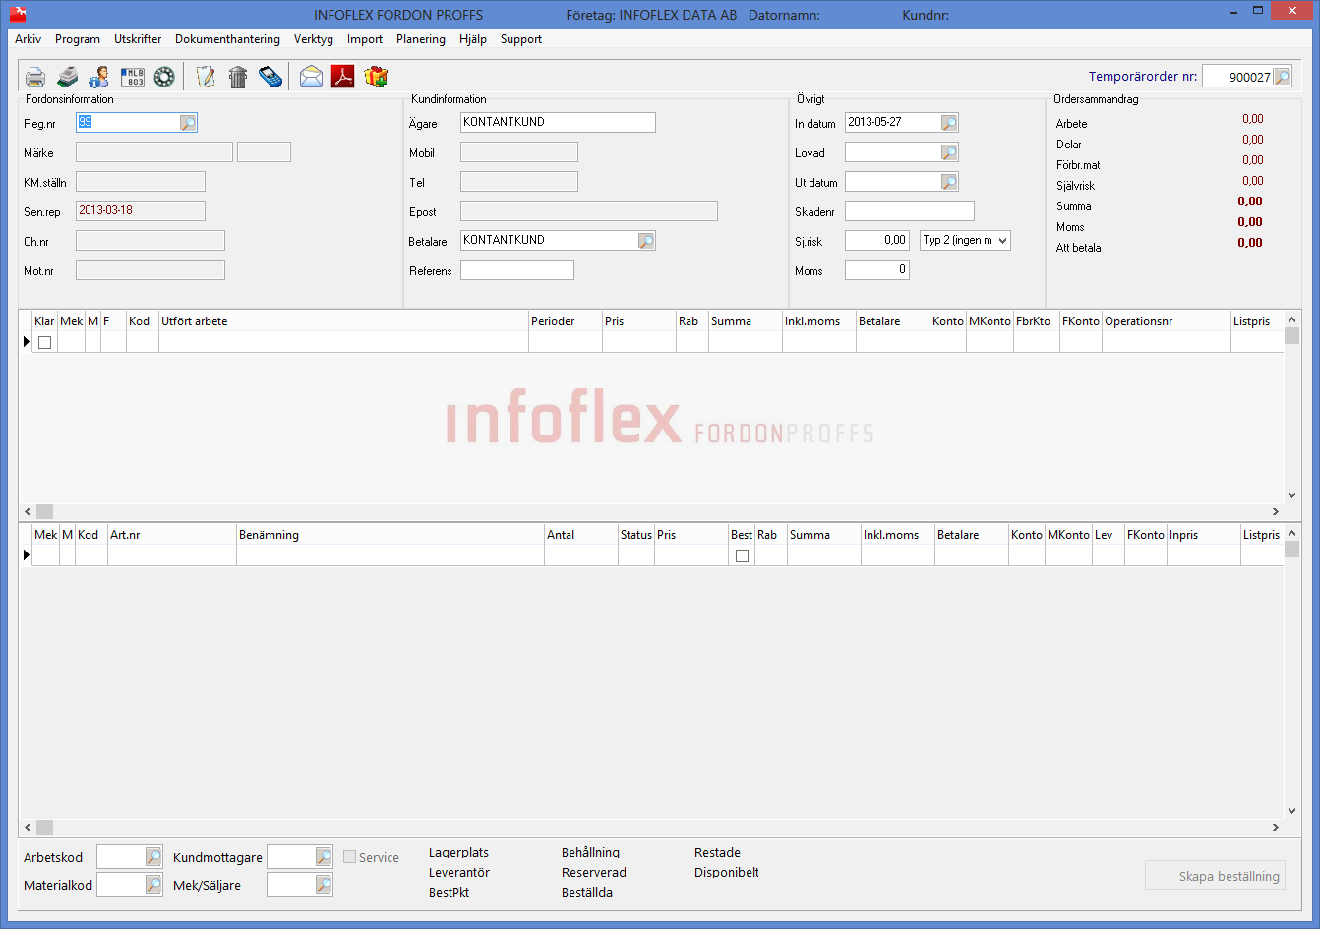1320x929 pixels.
Task: Open the Lovad date picker icon
Action: 949,152
